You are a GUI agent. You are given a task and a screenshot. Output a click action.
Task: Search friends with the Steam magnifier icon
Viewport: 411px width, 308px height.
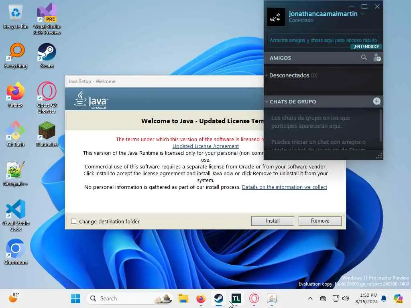[x=364, y=57]
